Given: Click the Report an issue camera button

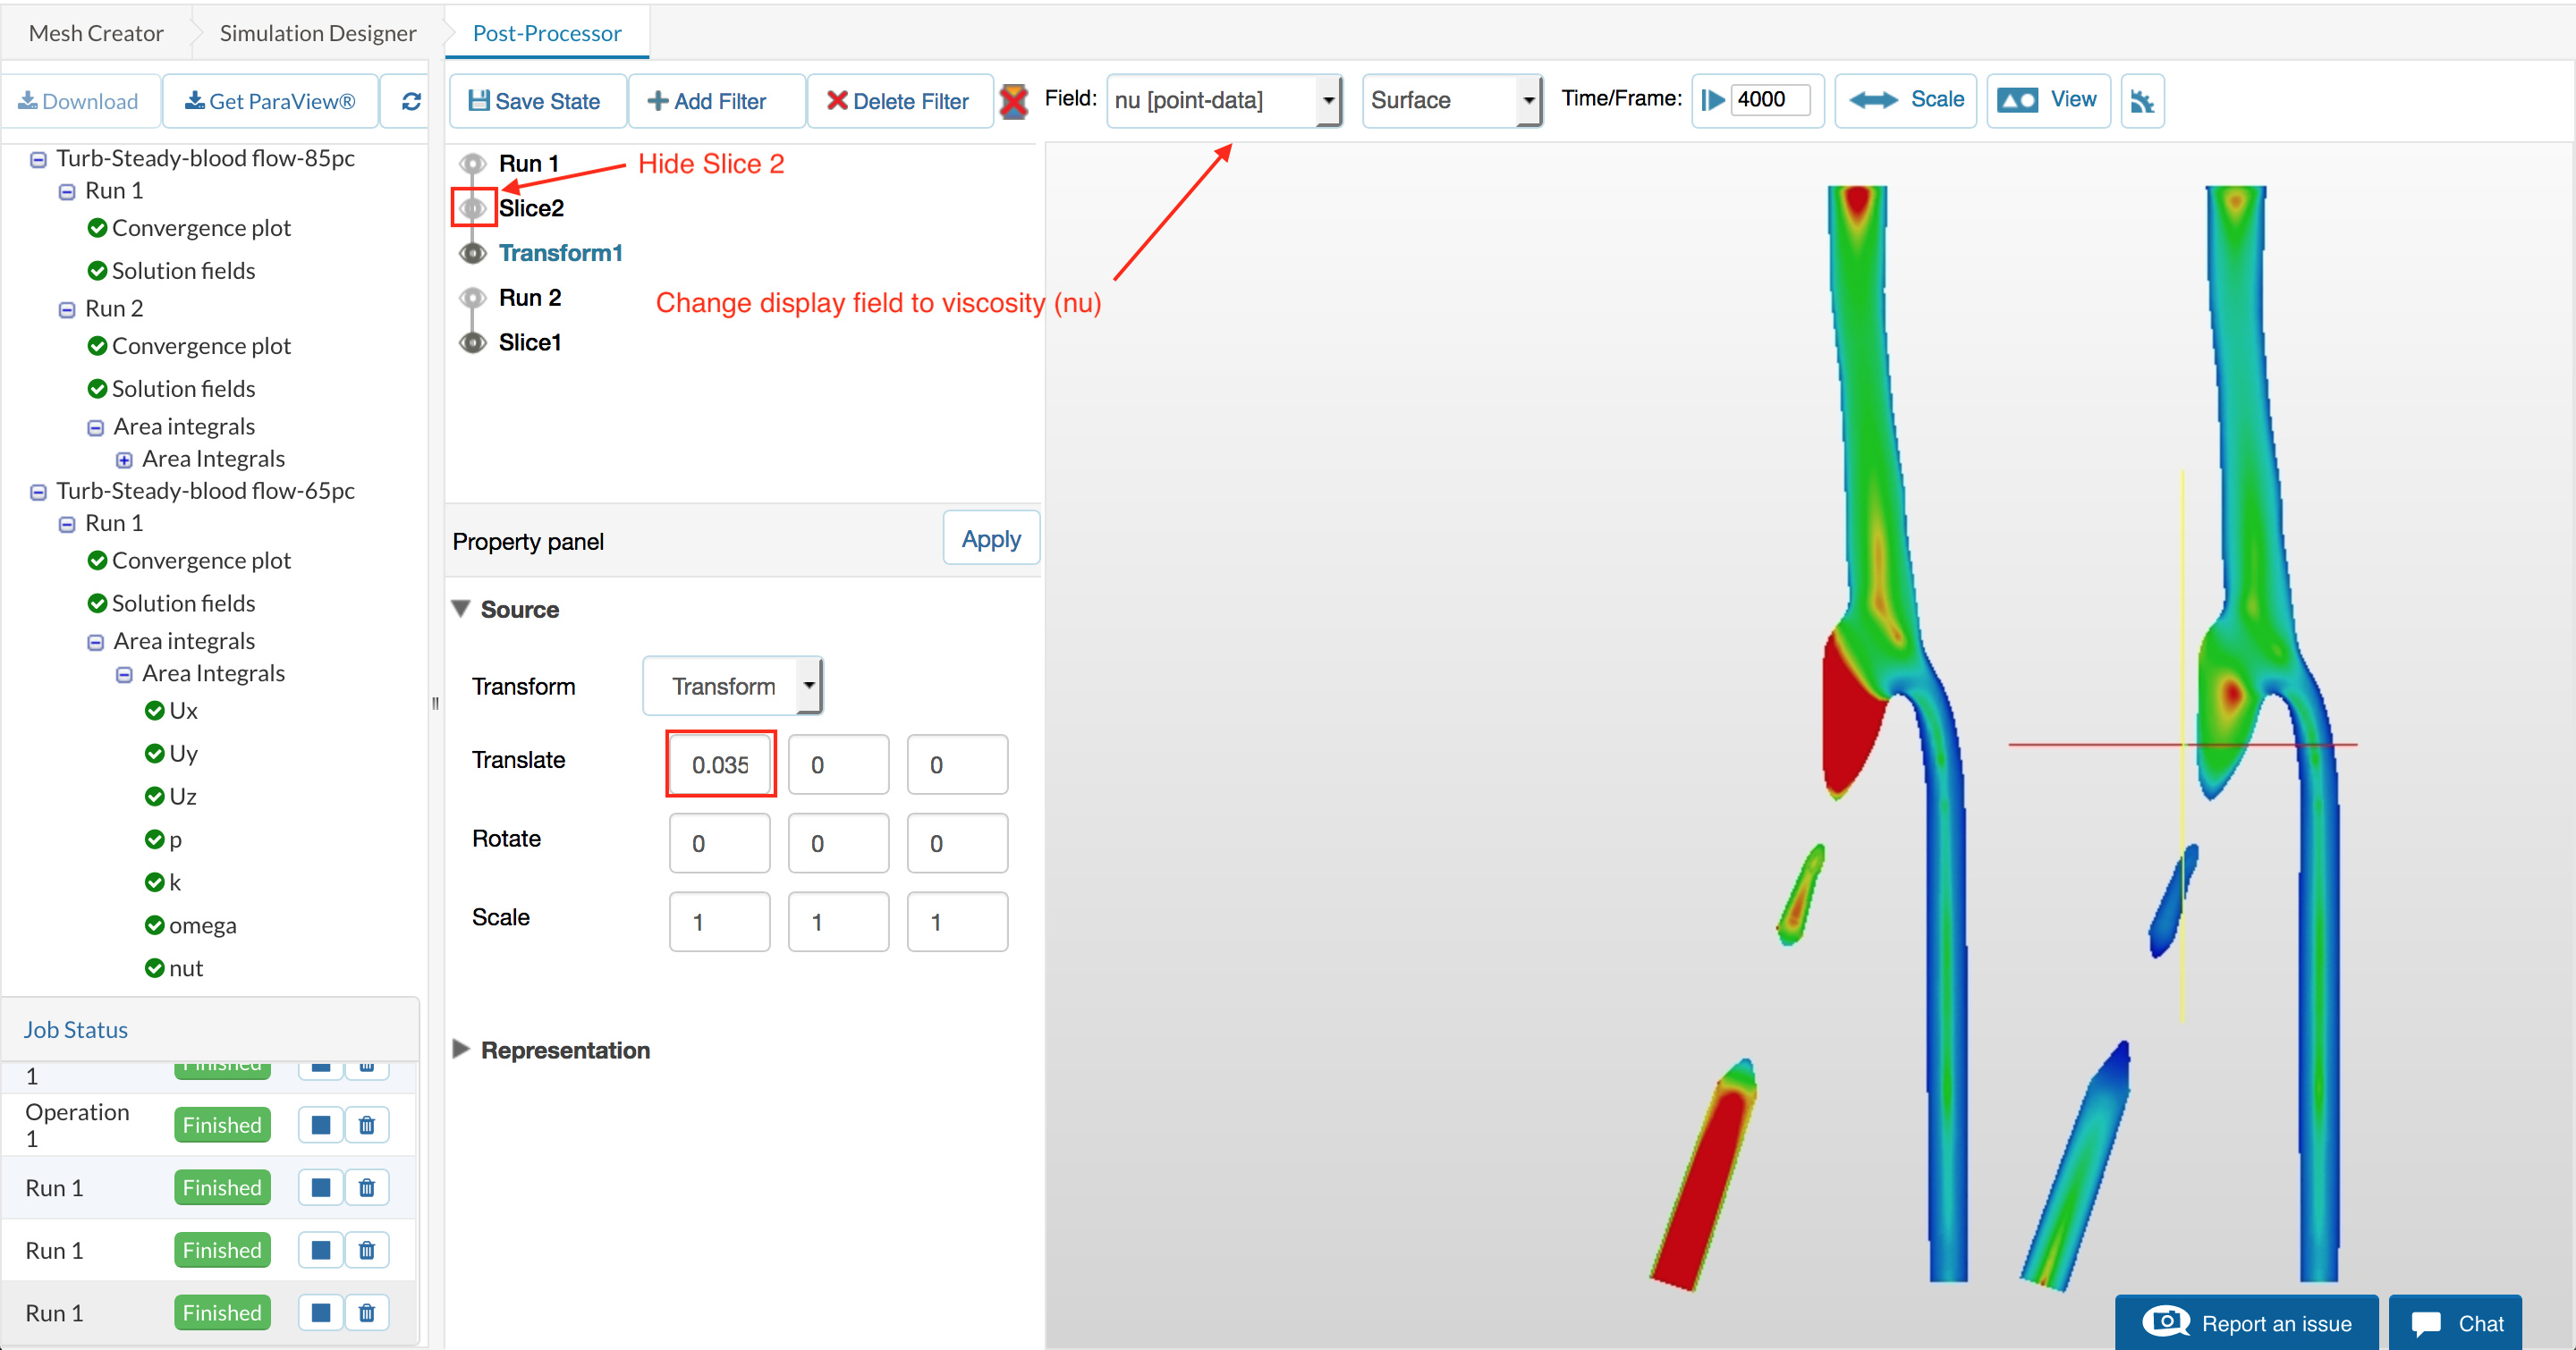Looking at the screenshot, I should click(2246, 1323).
